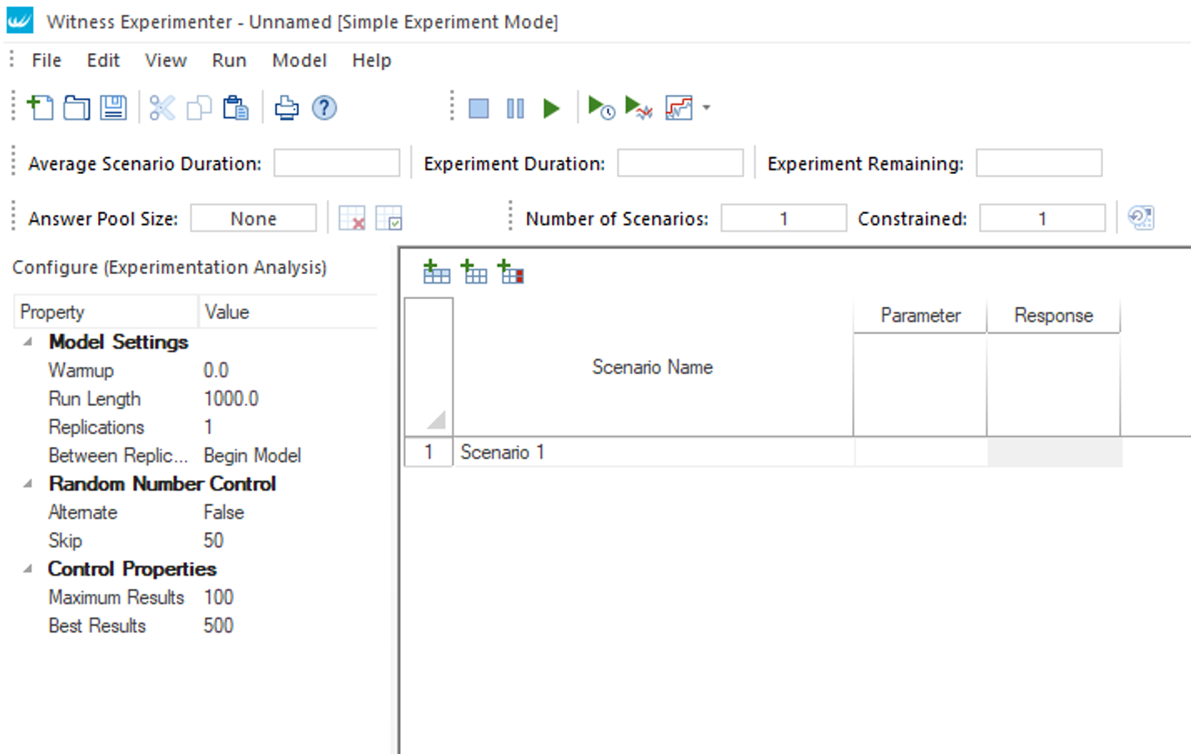The height and width of the screenshot is (754, 1191).
Task: Pause the running experiment
Action: click(516, 109)
